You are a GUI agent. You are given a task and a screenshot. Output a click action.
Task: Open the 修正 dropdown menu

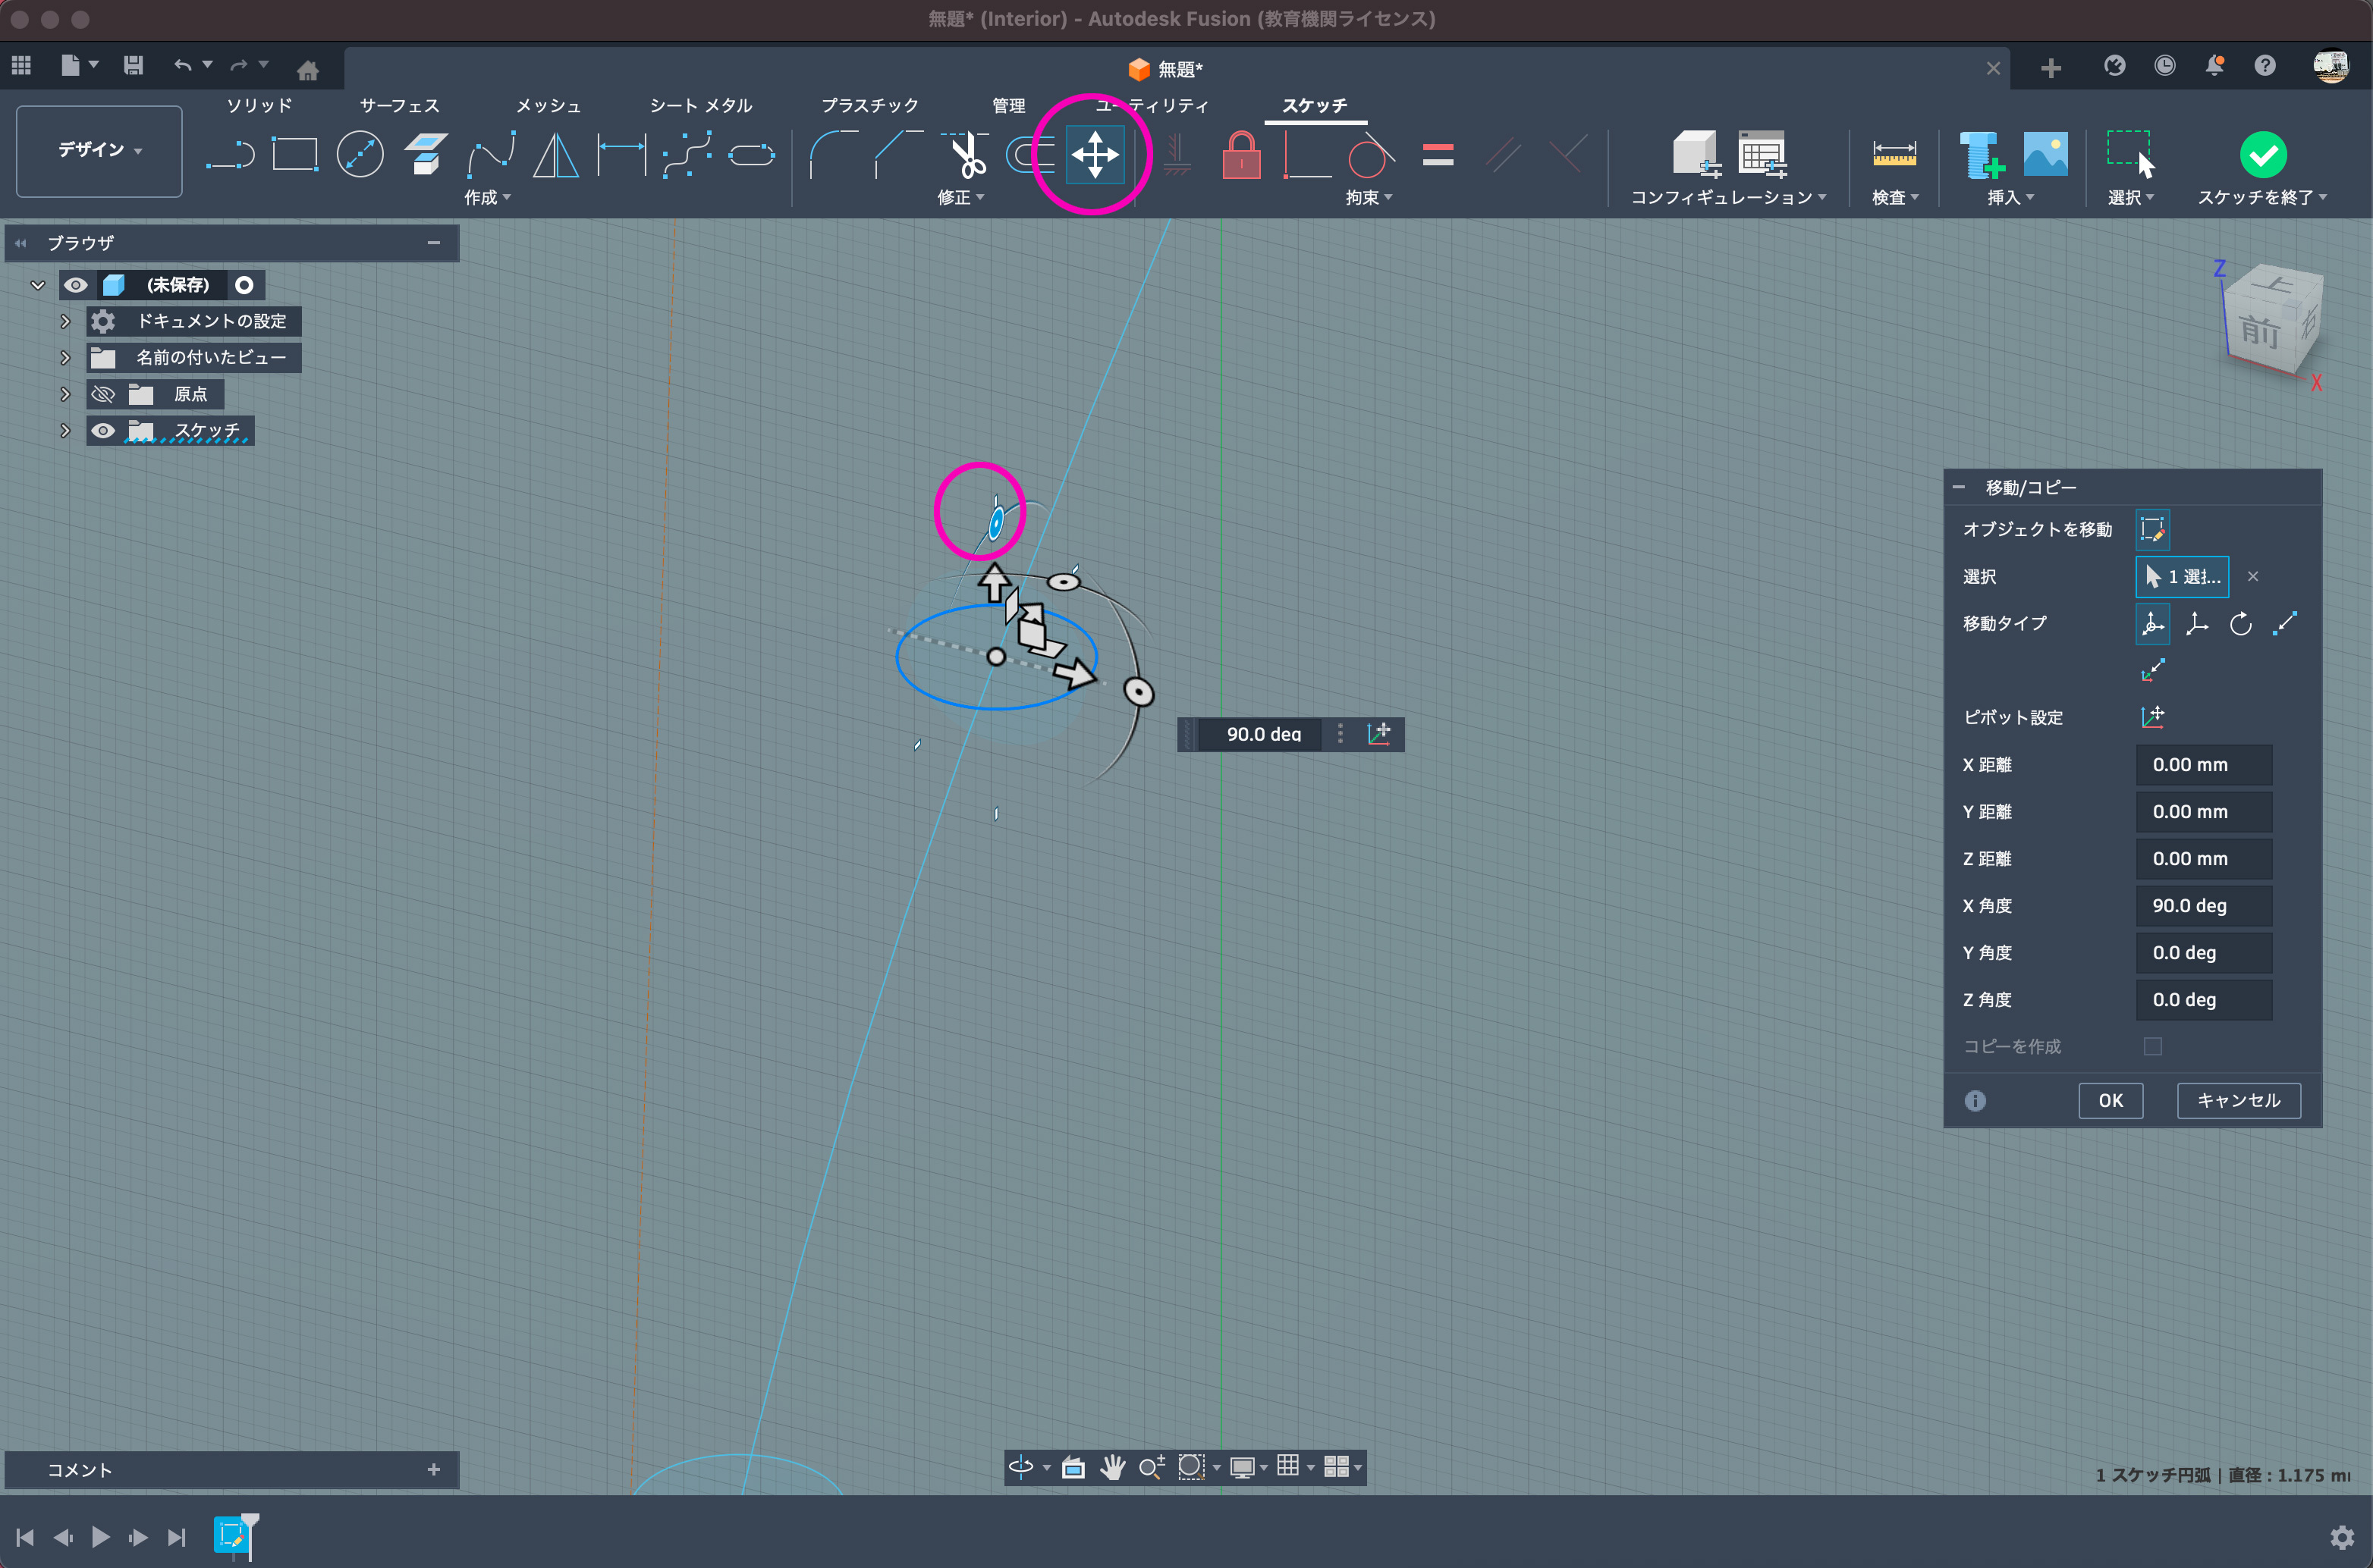pos(960,198)
